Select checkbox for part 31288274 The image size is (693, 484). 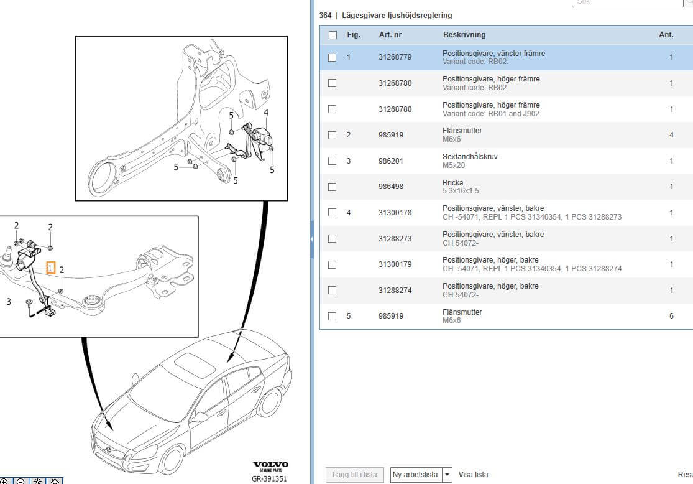[x=333, y=291]
